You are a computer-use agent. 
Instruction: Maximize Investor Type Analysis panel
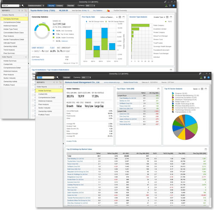coord(171,17)
